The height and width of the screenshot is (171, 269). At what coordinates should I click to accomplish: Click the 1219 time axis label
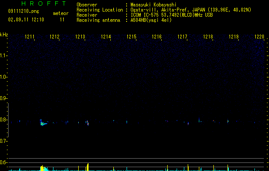pos(234,37)
